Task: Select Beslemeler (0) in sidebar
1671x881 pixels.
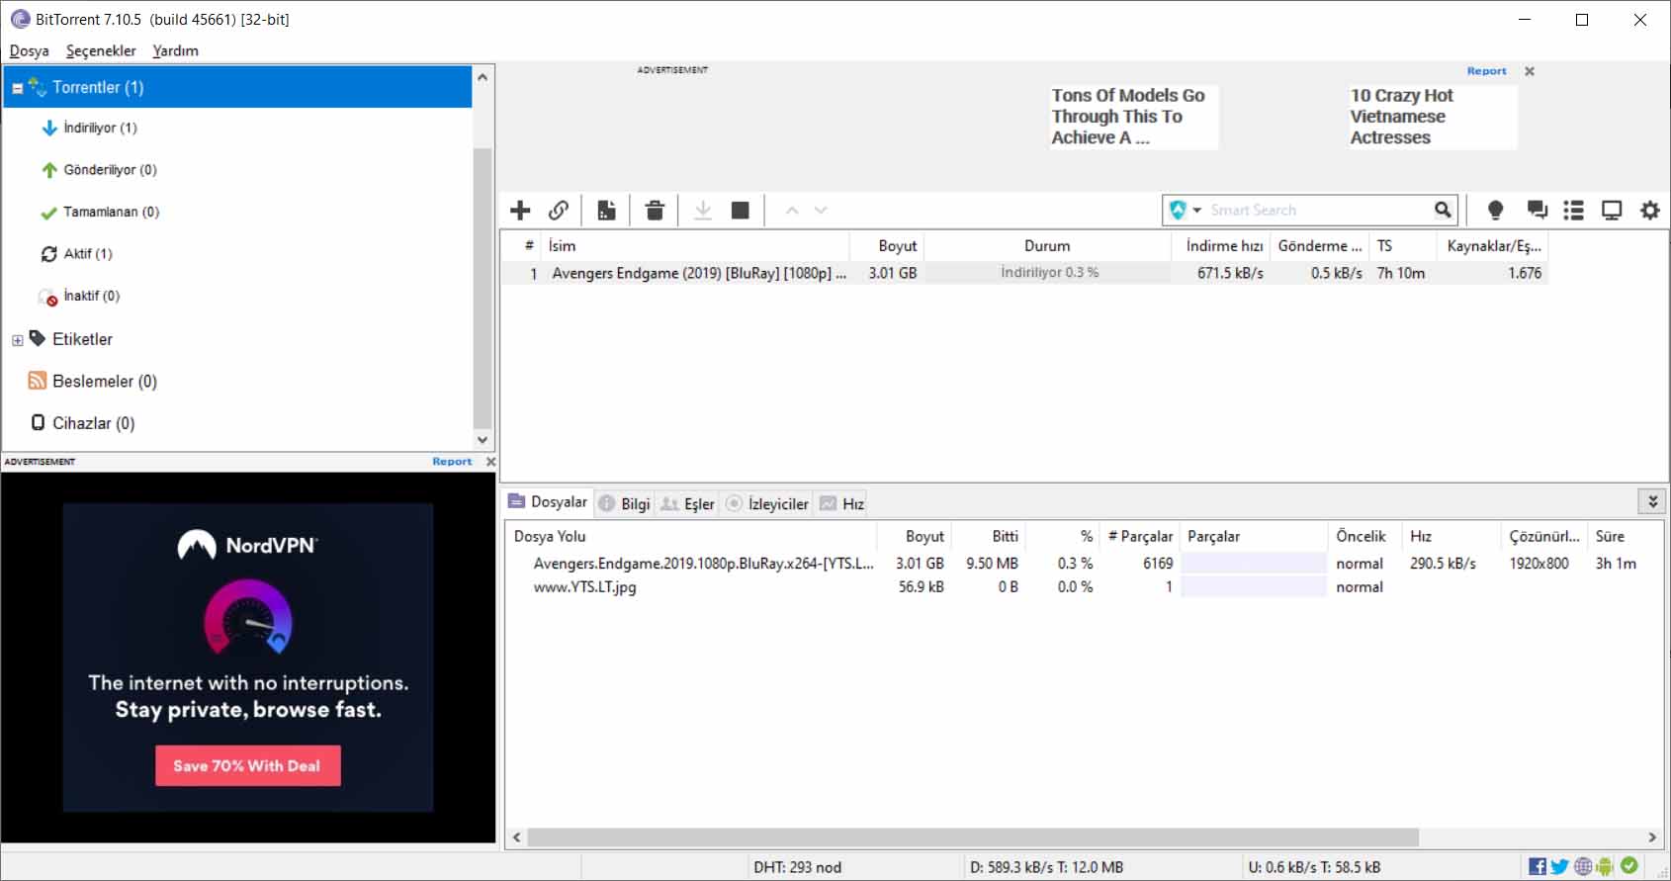Action: click(104, 381)
